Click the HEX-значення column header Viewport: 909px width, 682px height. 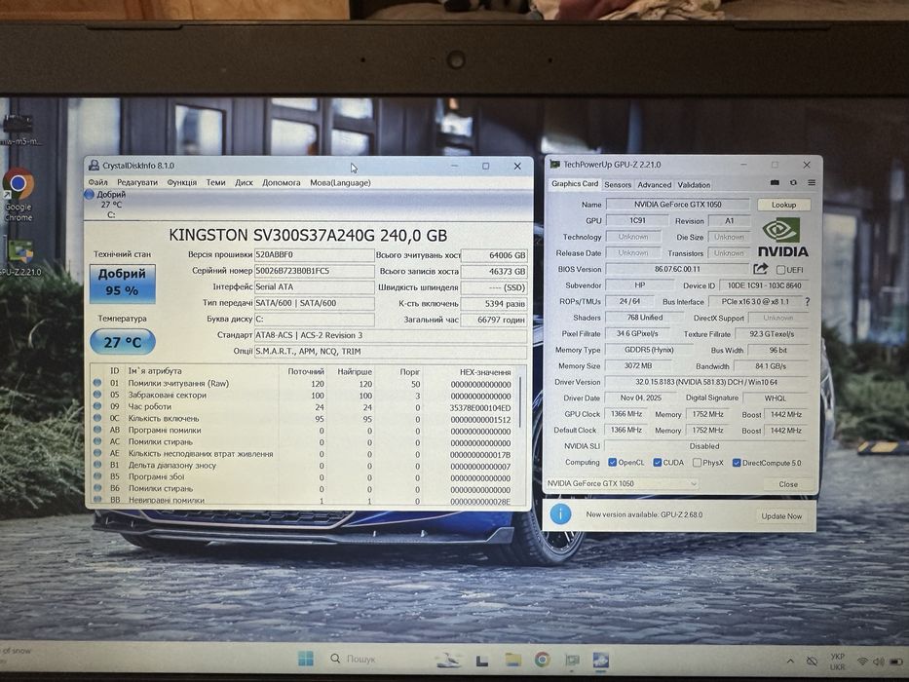point(485,372)
